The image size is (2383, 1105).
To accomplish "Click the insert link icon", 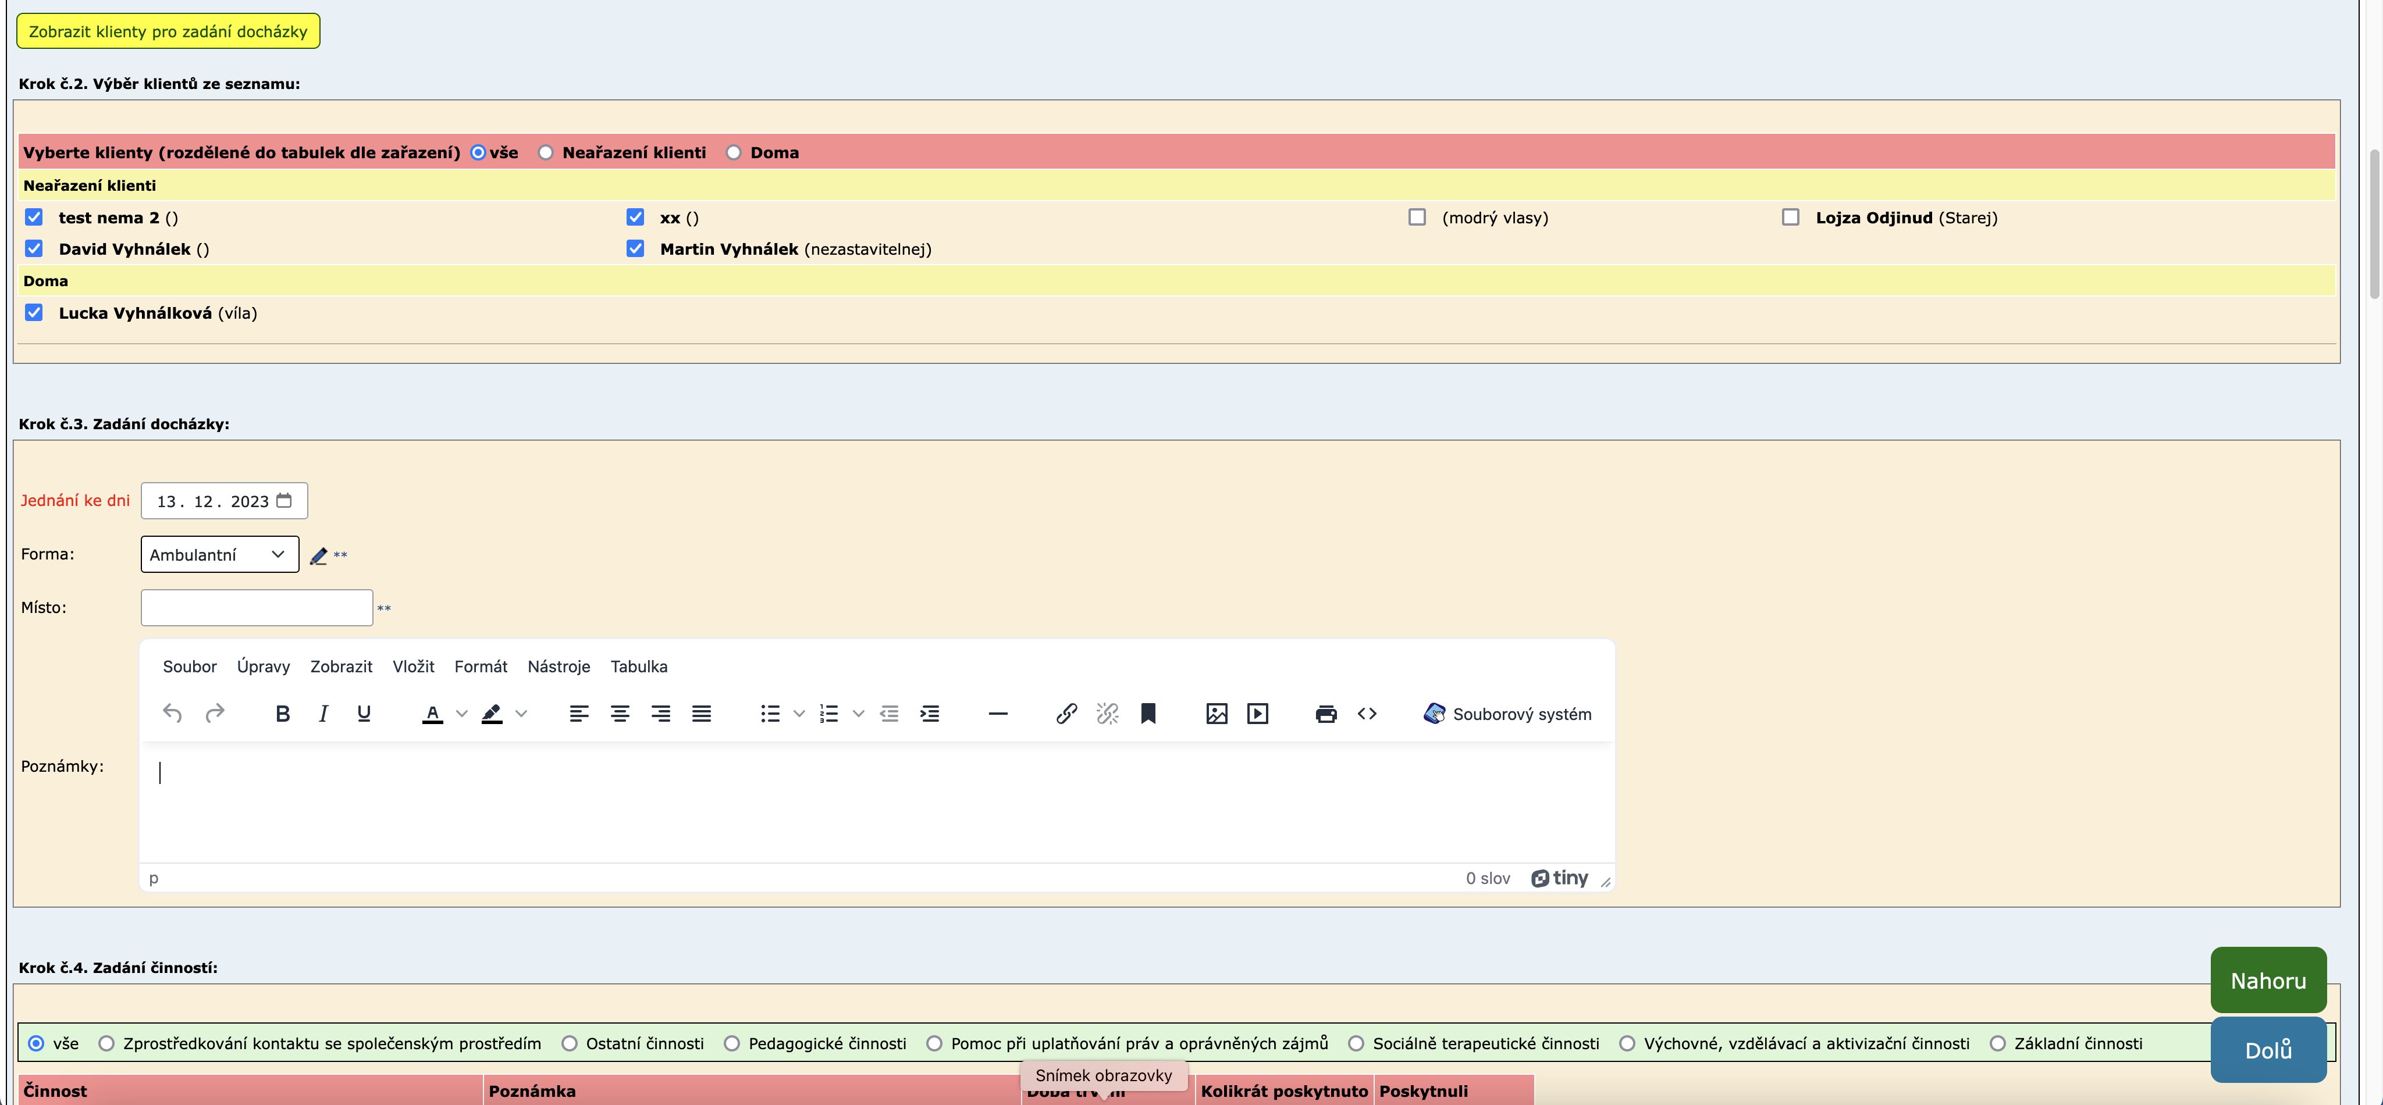I will (1066, 713).
